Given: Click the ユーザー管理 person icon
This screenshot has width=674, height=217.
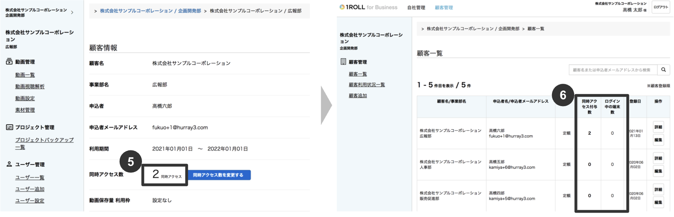Looking at the screenshot, I should pos(9,164).
